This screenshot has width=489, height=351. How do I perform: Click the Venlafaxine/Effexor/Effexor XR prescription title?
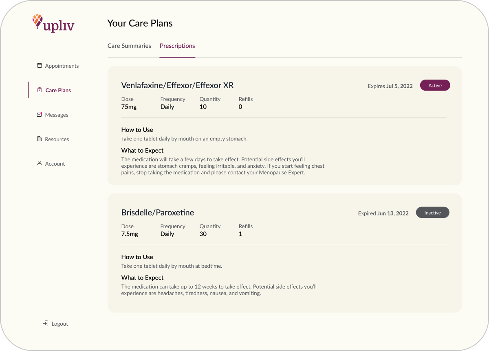tap(177, 85)
